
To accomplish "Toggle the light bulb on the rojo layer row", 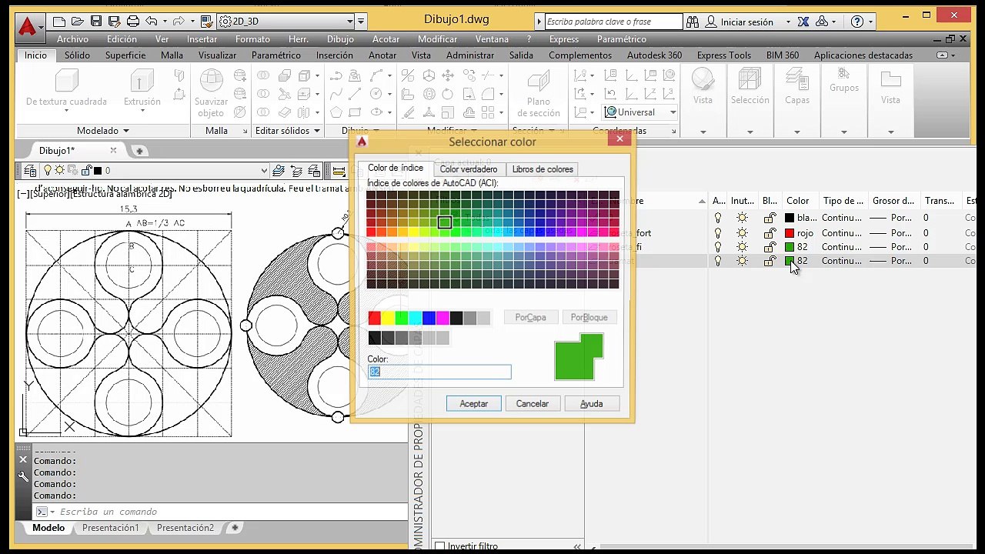I will [x=718, y=233].
